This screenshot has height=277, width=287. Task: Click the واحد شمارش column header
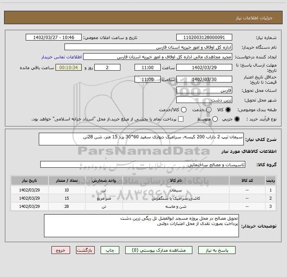[104, 180]
